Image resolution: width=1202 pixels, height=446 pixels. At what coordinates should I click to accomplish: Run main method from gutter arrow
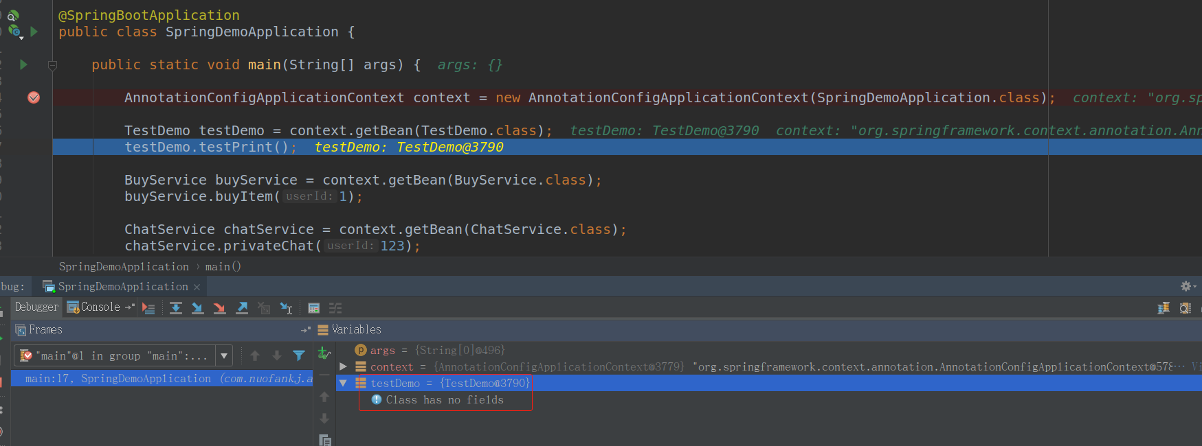(x=23, y=64)
